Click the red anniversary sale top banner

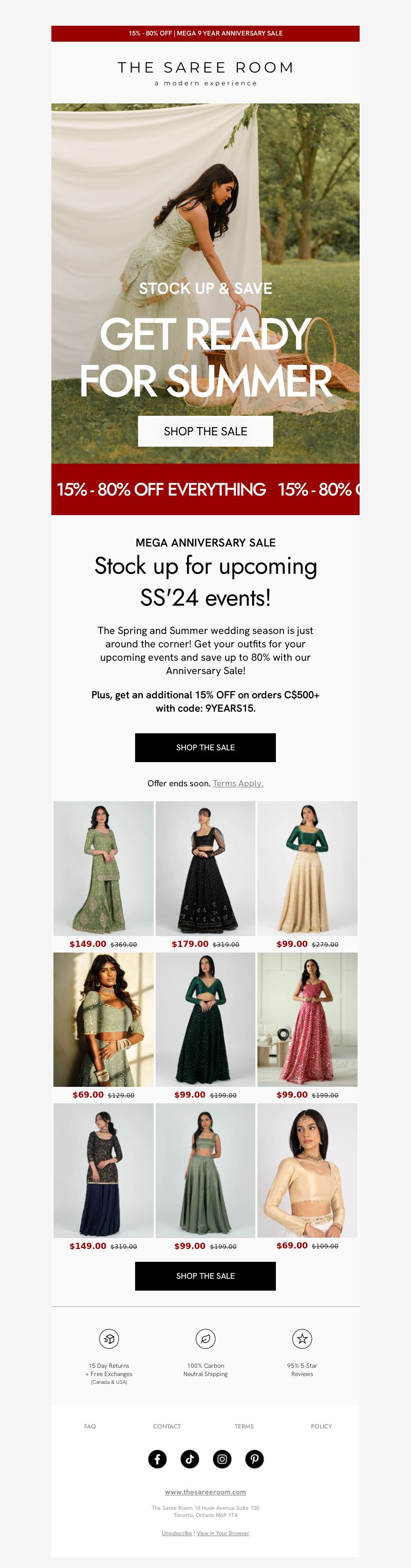tap(206, 33)
